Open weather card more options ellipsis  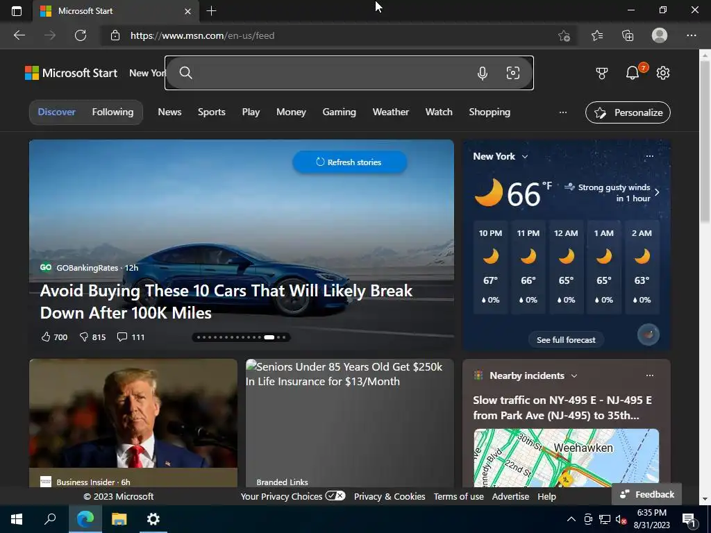point(650,156)
